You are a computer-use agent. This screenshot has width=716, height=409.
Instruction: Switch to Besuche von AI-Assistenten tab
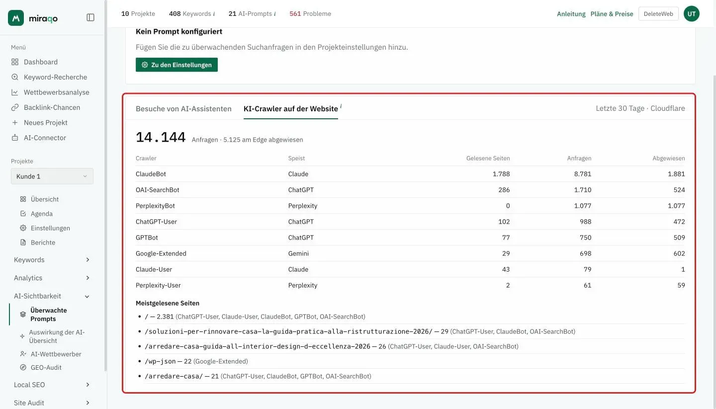click(183, 109)
